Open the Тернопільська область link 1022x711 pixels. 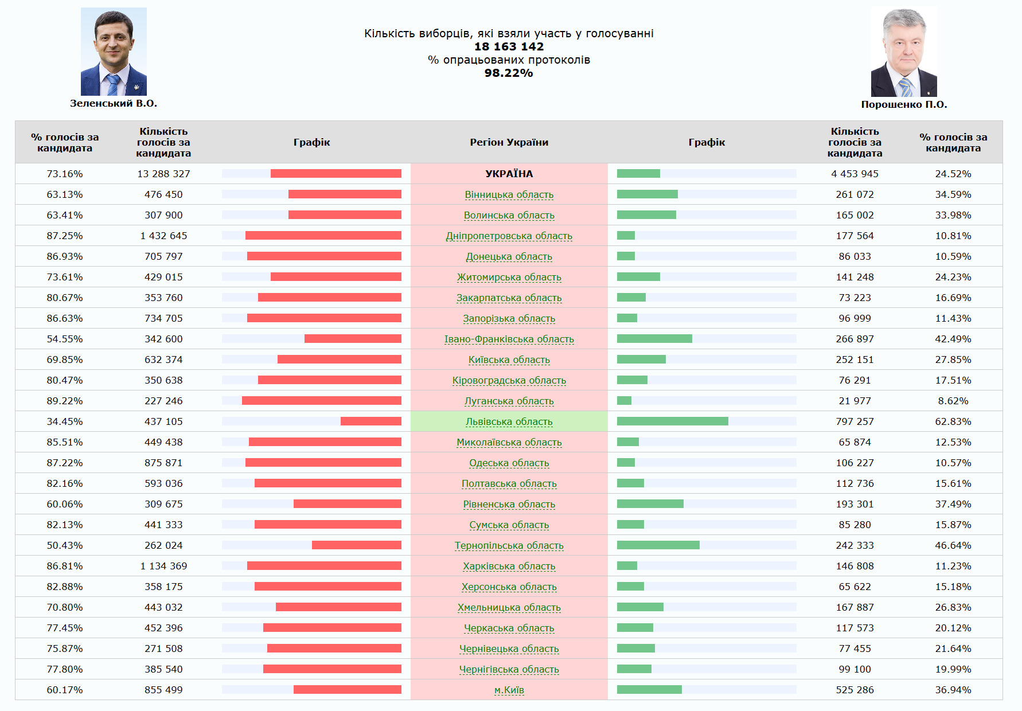pos(509,545)
